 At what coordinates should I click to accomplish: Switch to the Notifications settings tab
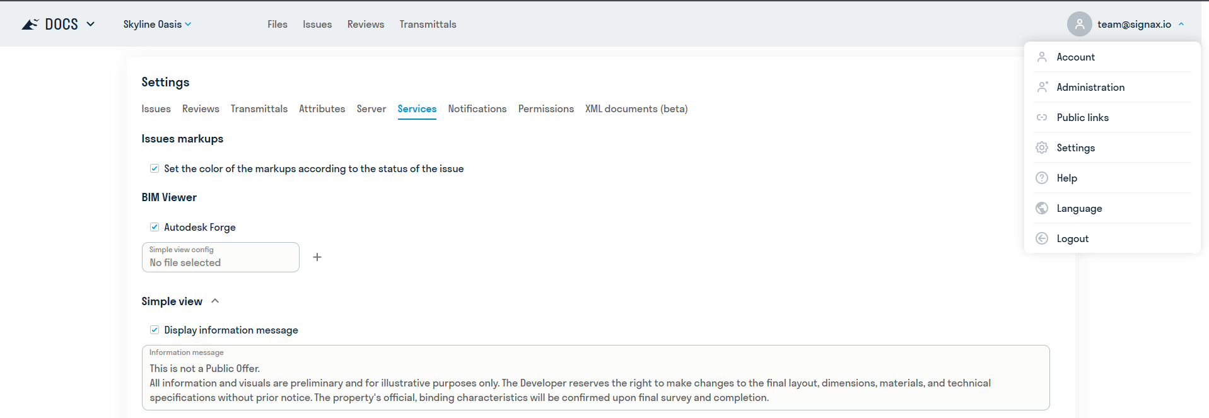(477, 108)
